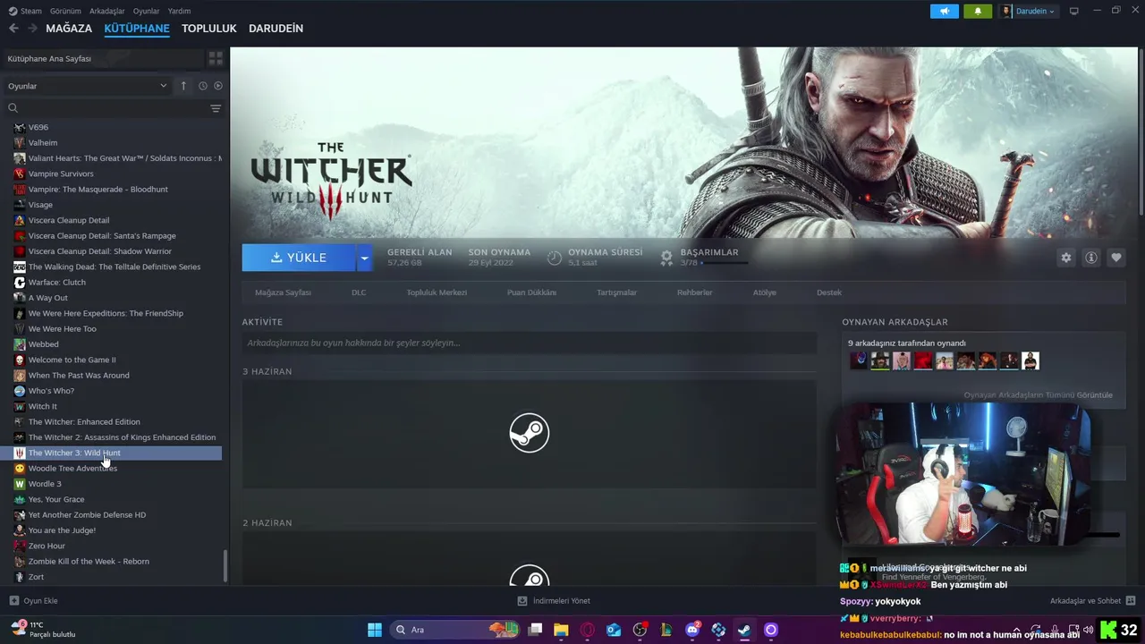Select Wordle 3 in game list
The height and width of the screenshot is (644, 1145).
45,484
